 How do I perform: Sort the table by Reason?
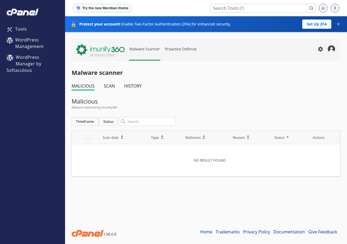[x=241, y=137]
